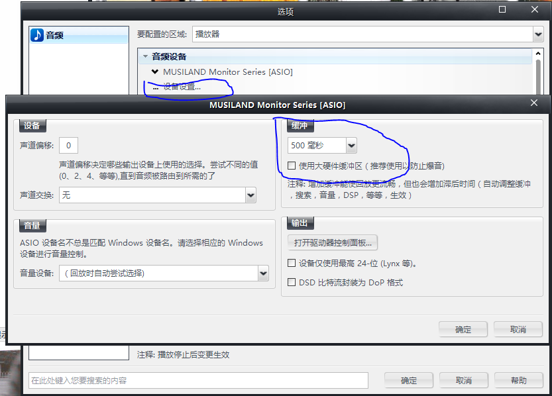Screen dimensions: 552x396
Task: Enable 使用大硬件缓冲区 checkbox
Action: 292,166
